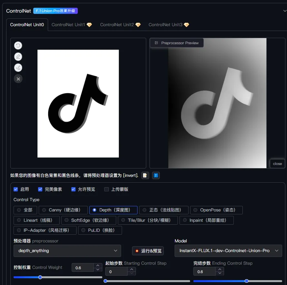Switch to ControlNet Unit1 tab
Viewport: 287px width, 285px height.
[x=72, y=25]
